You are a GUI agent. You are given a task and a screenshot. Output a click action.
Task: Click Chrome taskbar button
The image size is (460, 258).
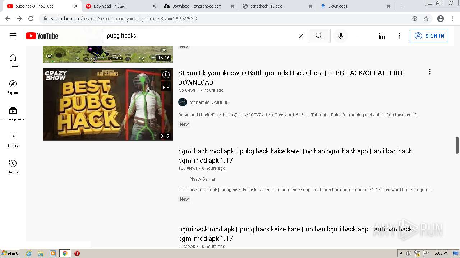pyautogui.click(x=65, y=253)
